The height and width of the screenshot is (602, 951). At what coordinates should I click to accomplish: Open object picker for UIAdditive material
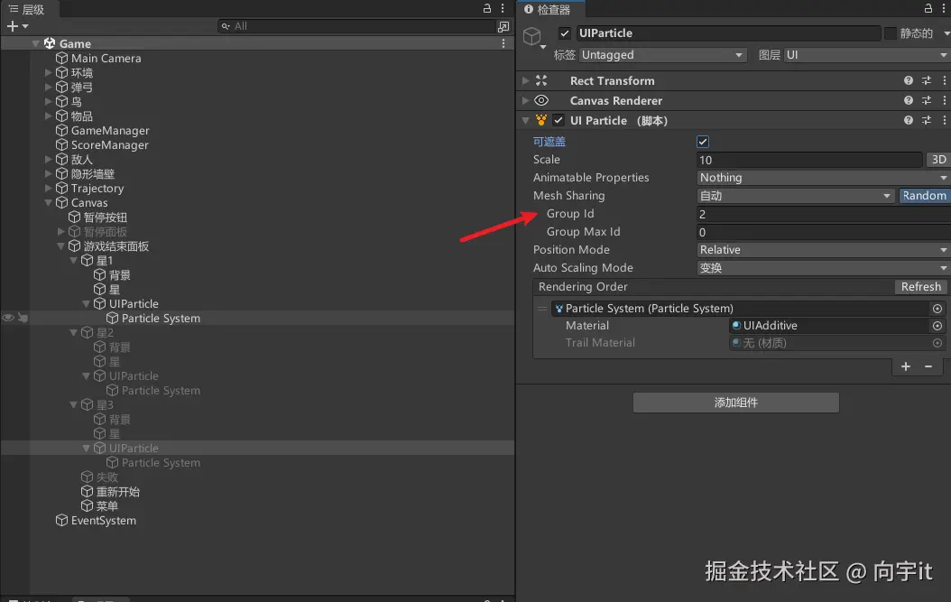[x=937, y=326]
